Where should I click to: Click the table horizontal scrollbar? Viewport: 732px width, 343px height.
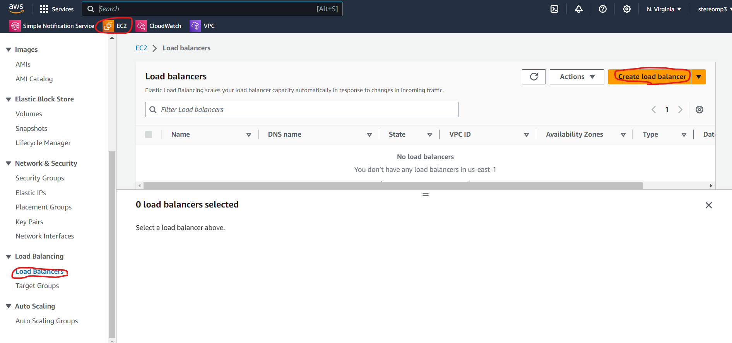393,186
